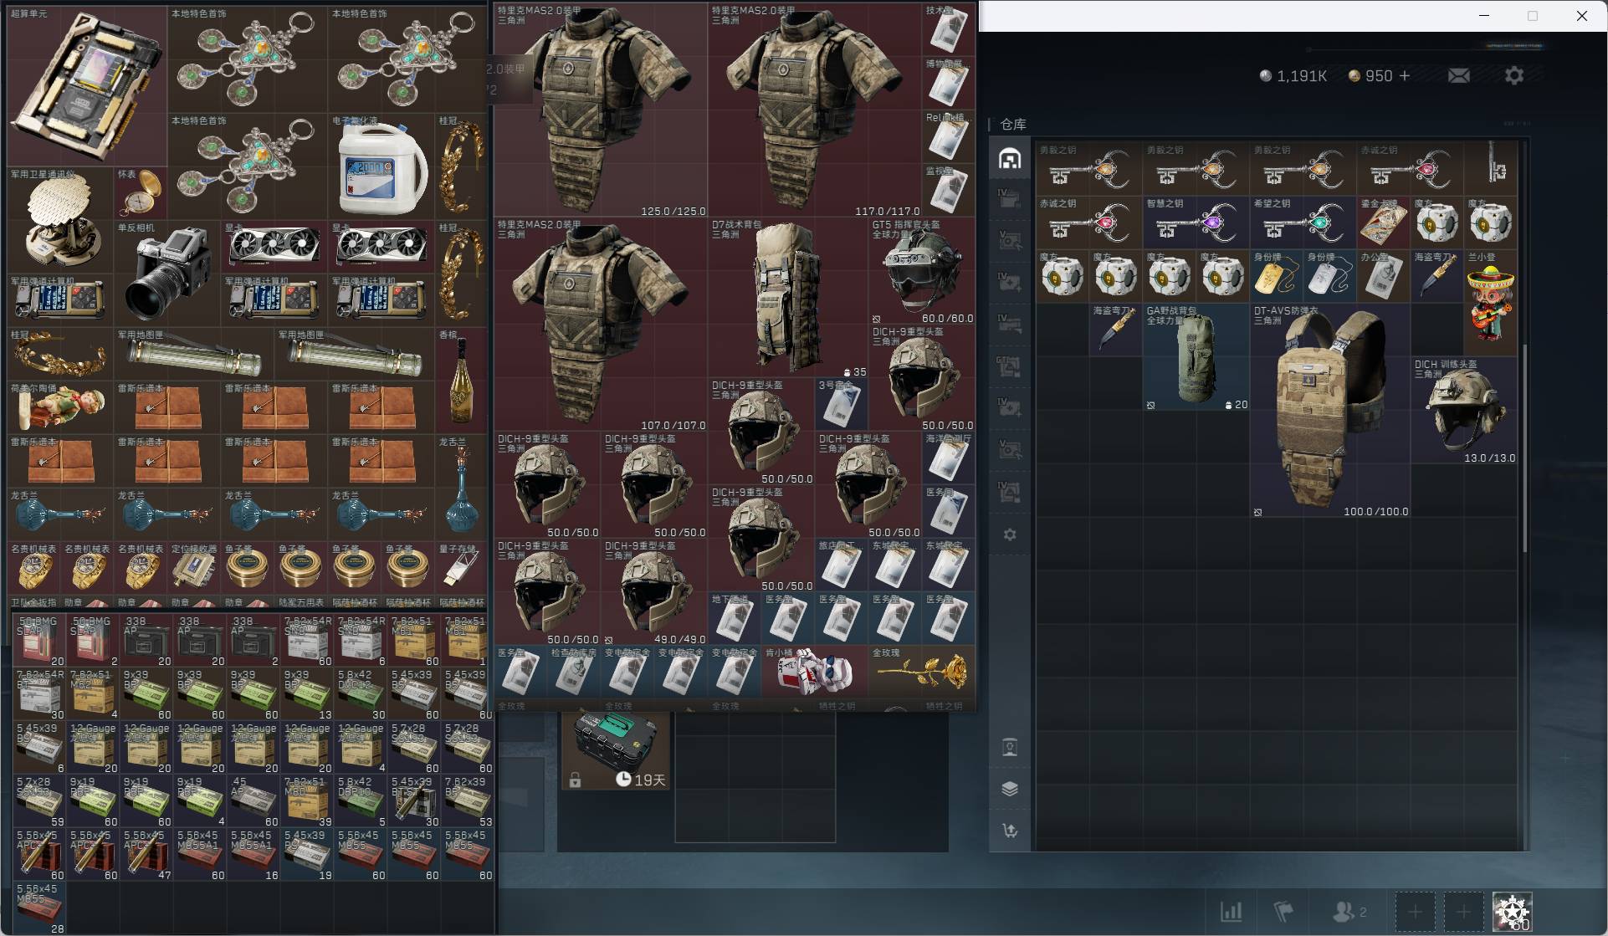The width and height of the screenshot is (1608, 936).
Task: Open the statistics bar chart icon
Action: [x=1231, y=911]
